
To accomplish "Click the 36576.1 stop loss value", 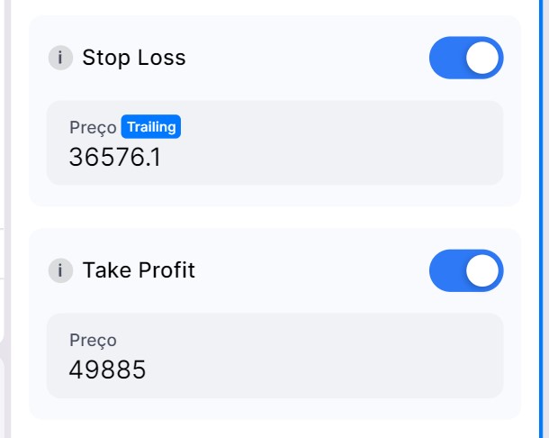I will click(x=115, y=157).
